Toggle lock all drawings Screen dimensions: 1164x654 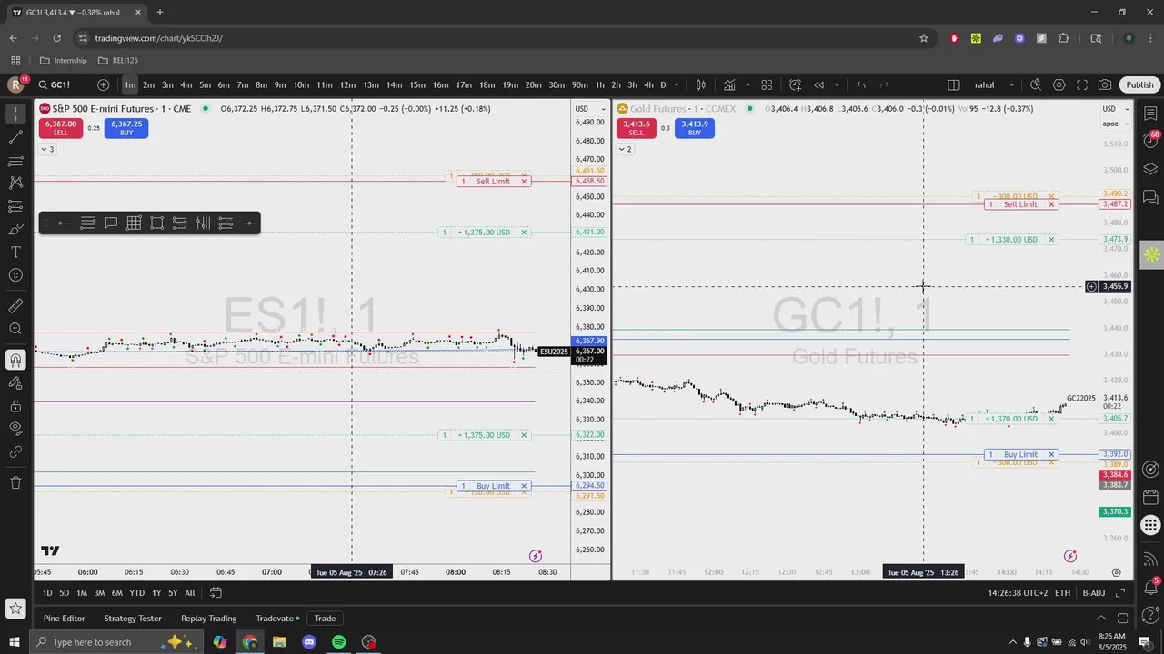pyautogui.click(x=15, y=406)
